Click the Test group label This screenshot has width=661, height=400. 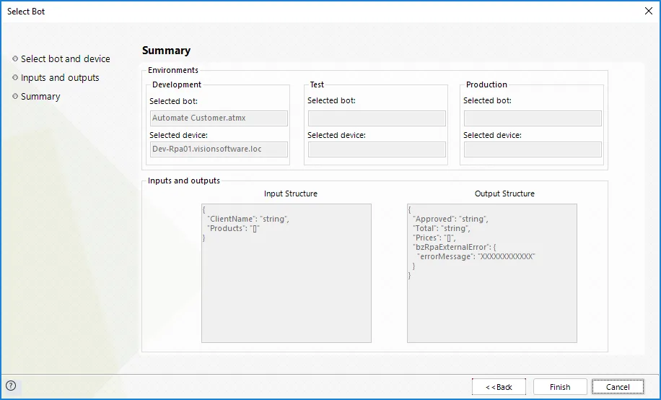pos(317,84)
